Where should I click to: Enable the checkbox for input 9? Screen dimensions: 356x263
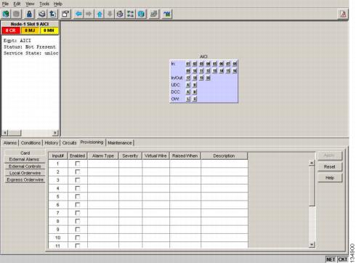[78, 230]
